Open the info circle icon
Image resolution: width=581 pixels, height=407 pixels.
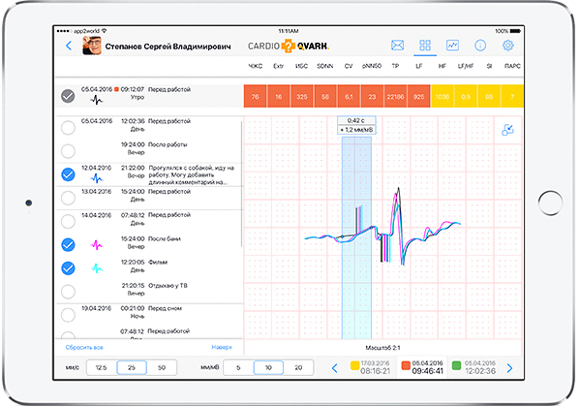click(480, 46)
